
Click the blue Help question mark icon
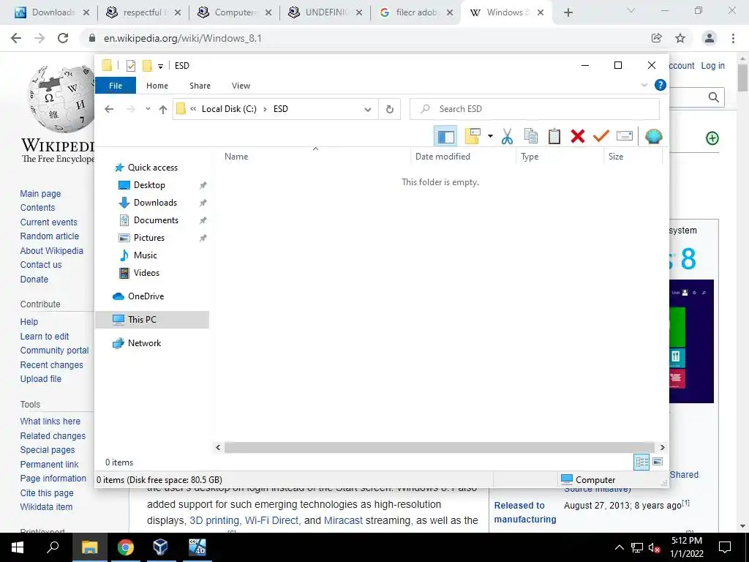click(x=660, y=85)
